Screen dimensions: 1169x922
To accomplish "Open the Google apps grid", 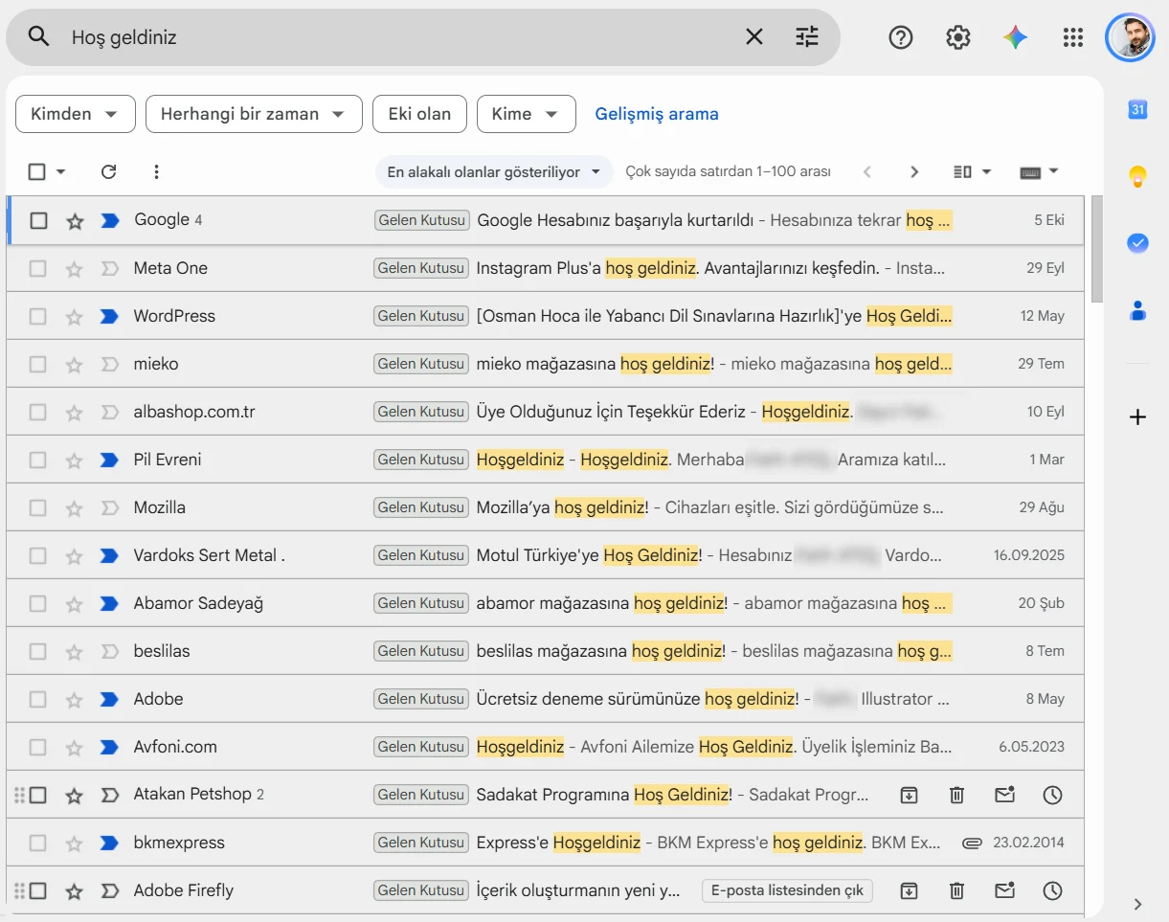I will click(x=1073, y=37).
